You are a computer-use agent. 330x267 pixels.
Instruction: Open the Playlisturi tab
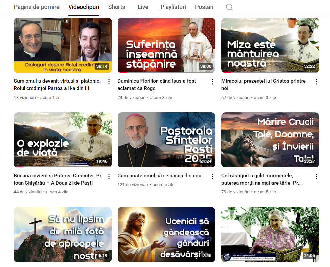[x=173, y=7]
